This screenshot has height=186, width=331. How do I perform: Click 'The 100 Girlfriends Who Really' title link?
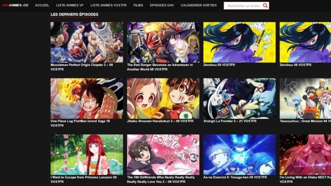coord(161,180)
